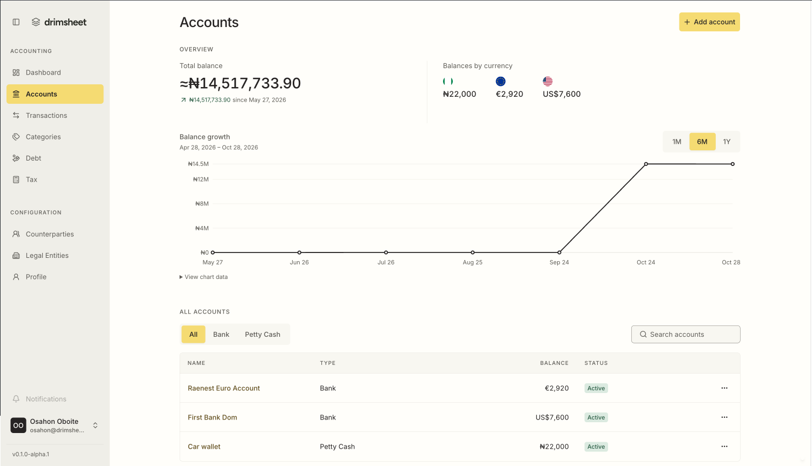This screenshot has width=812, height=466.
Task: Open more options for First Bank Dom
Action: 724,417
